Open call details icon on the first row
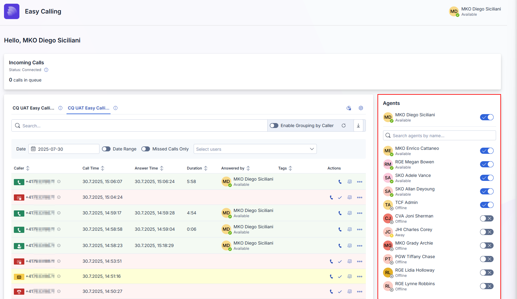Image resolution: width=517 pixels, height=299 pixels. (349, 182)
